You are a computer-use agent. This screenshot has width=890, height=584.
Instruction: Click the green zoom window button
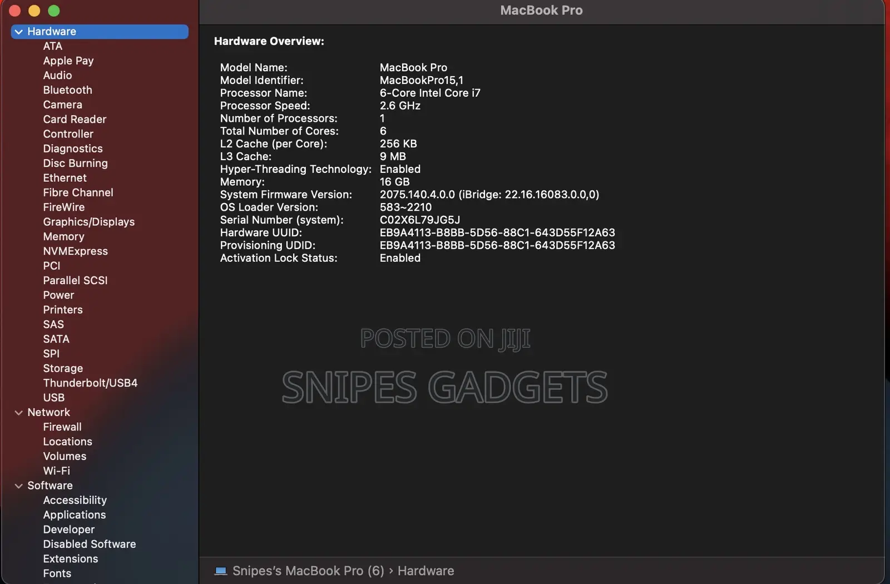(53, 11)
